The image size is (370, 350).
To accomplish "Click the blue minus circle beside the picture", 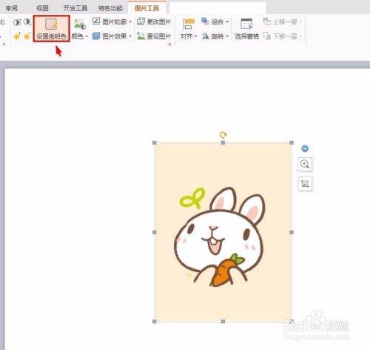I will [x=305, y=148].
